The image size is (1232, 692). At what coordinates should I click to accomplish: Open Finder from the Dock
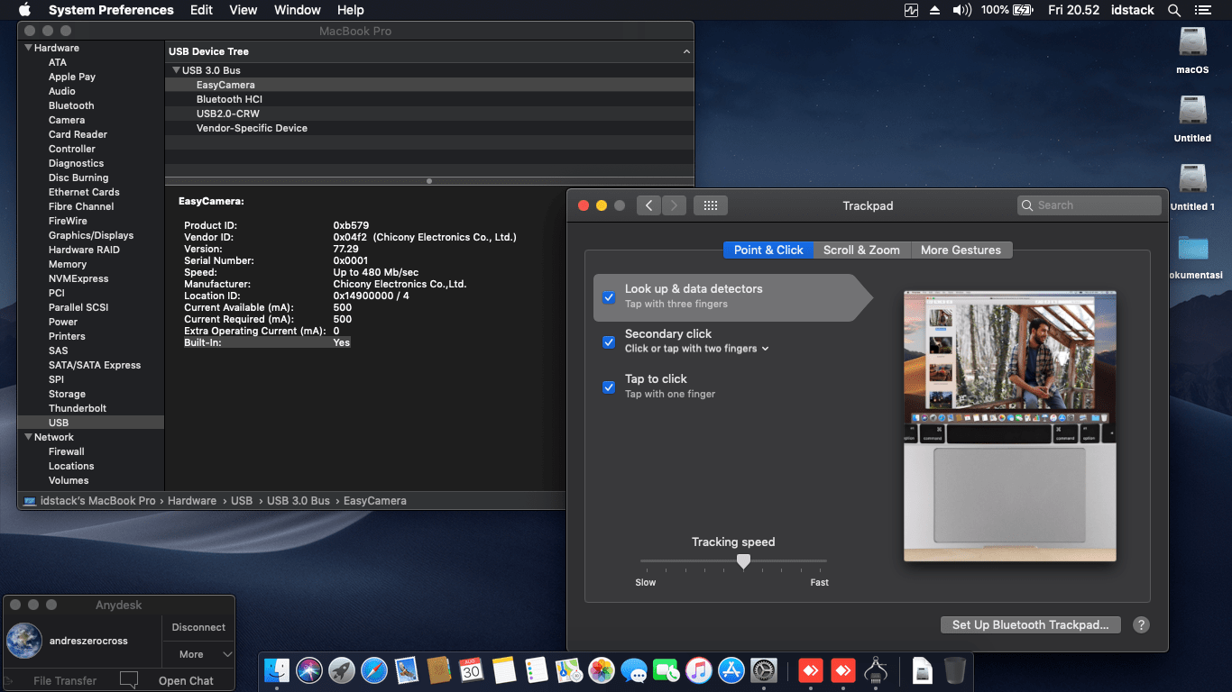click(277, 670)
